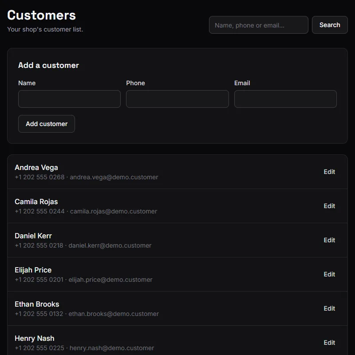Screen dimensions: 355x355
Task: Click the Search button
Action: click(x=330, y=25)
